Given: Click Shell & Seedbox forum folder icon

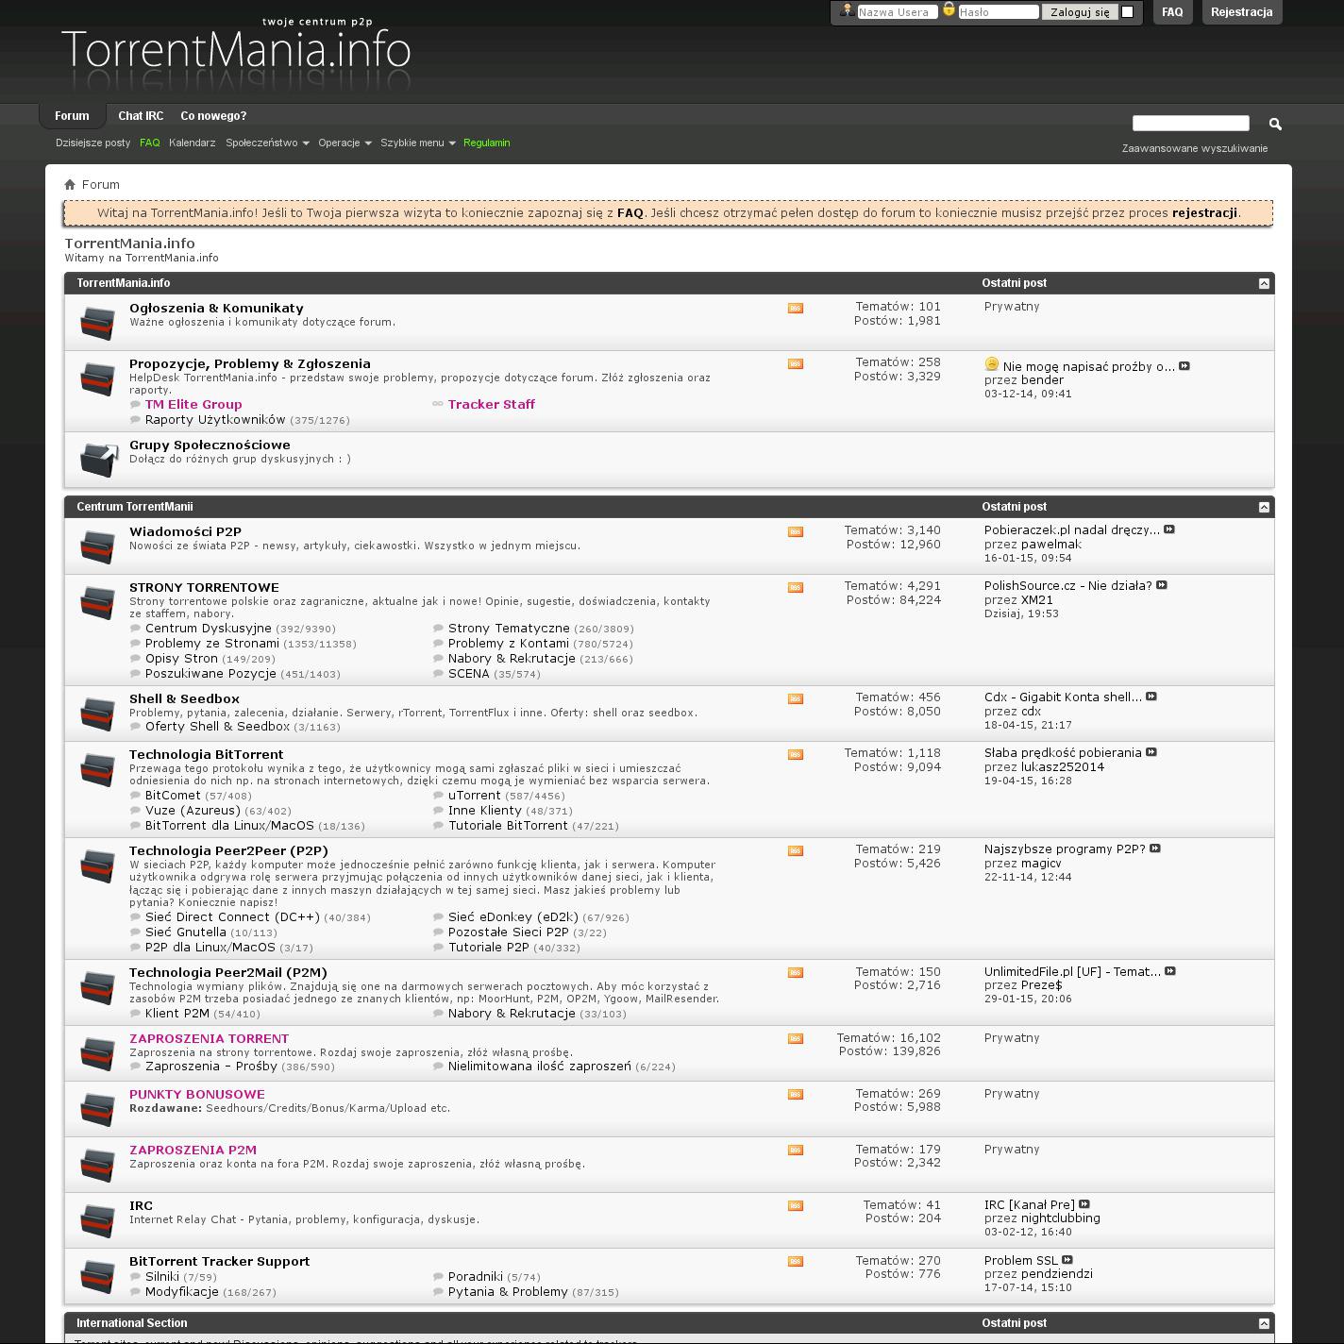Looking at the screenshot, I should click(x=97, y=714).
